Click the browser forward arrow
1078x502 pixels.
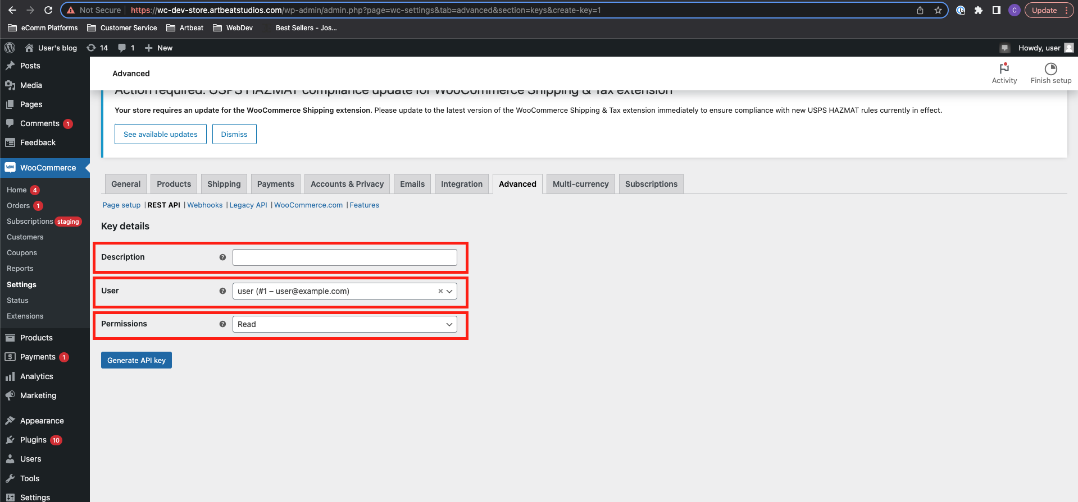(30, 10)
